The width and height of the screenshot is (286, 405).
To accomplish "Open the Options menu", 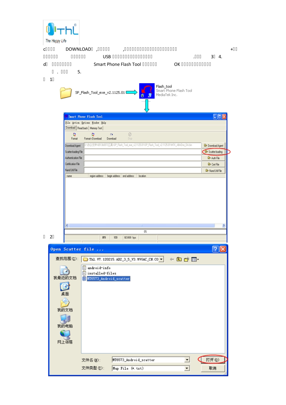I will tap(85, 123).
